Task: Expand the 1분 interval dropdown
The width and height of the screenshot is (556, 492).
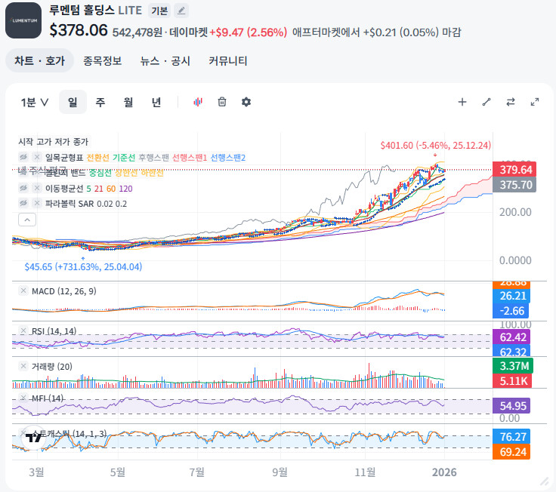Action: coord(35,103)
